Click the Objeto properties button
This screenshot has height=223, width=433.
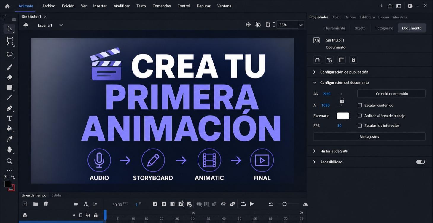pyautogui.click(x=360, y=28)
